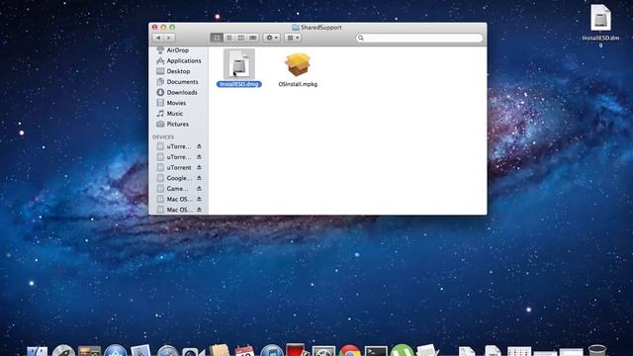The height and width of the screenshot is (356, 633).
Task: Switch Finder to Cover Flow view
Action: [253, 38]
